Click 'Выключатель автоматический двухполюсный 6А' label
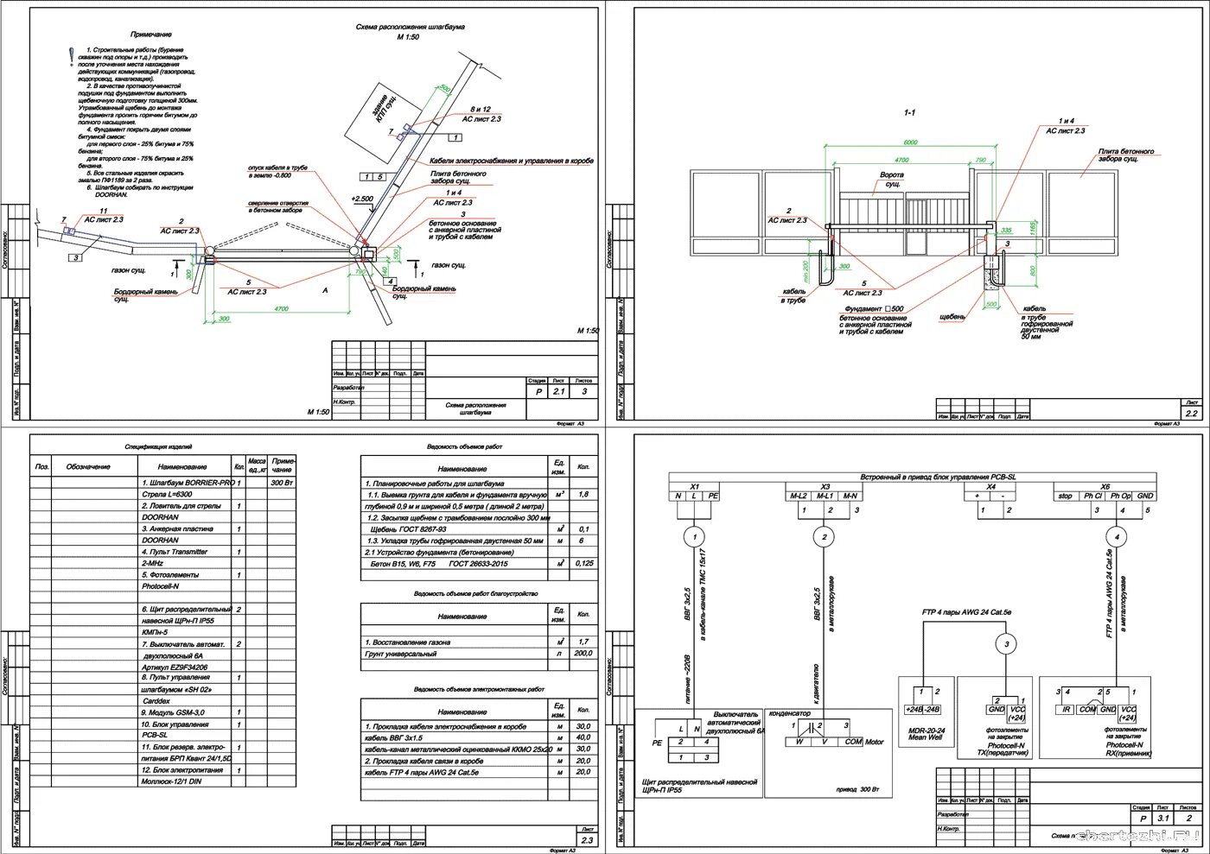The height and width of the screenshot is (854, 1210). [736, 722]
